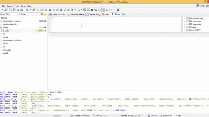Select mysql database in tree
Viewport: 209px width, 117px height.
point(5,37)
